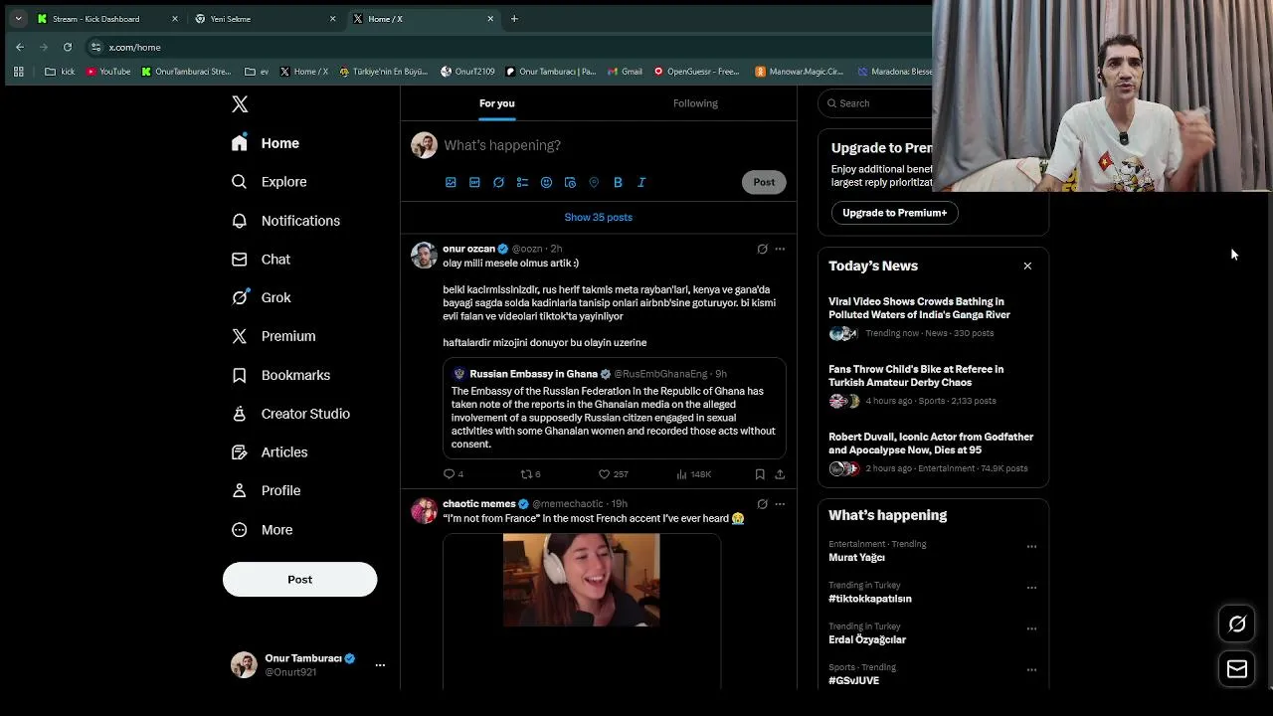Image resolution: width=1273 pixels, height=716 pixels.
Task: Click the X logo in the sidebar
Action: pos(240,103)
